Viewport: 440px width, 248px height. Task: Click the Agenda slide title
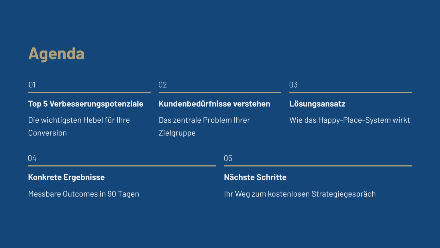56,54
